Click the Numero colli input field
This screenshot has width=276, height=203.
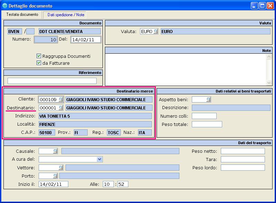(204, 116)
